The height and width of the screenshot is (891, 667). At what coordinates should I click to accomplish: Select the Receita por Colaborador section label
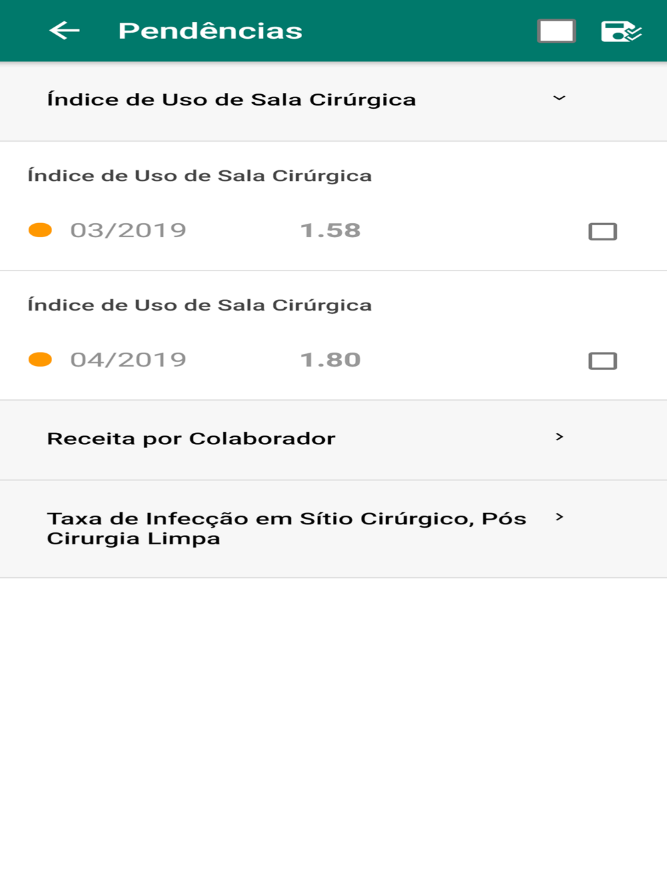pyautogui.click(x=191, y=439)
